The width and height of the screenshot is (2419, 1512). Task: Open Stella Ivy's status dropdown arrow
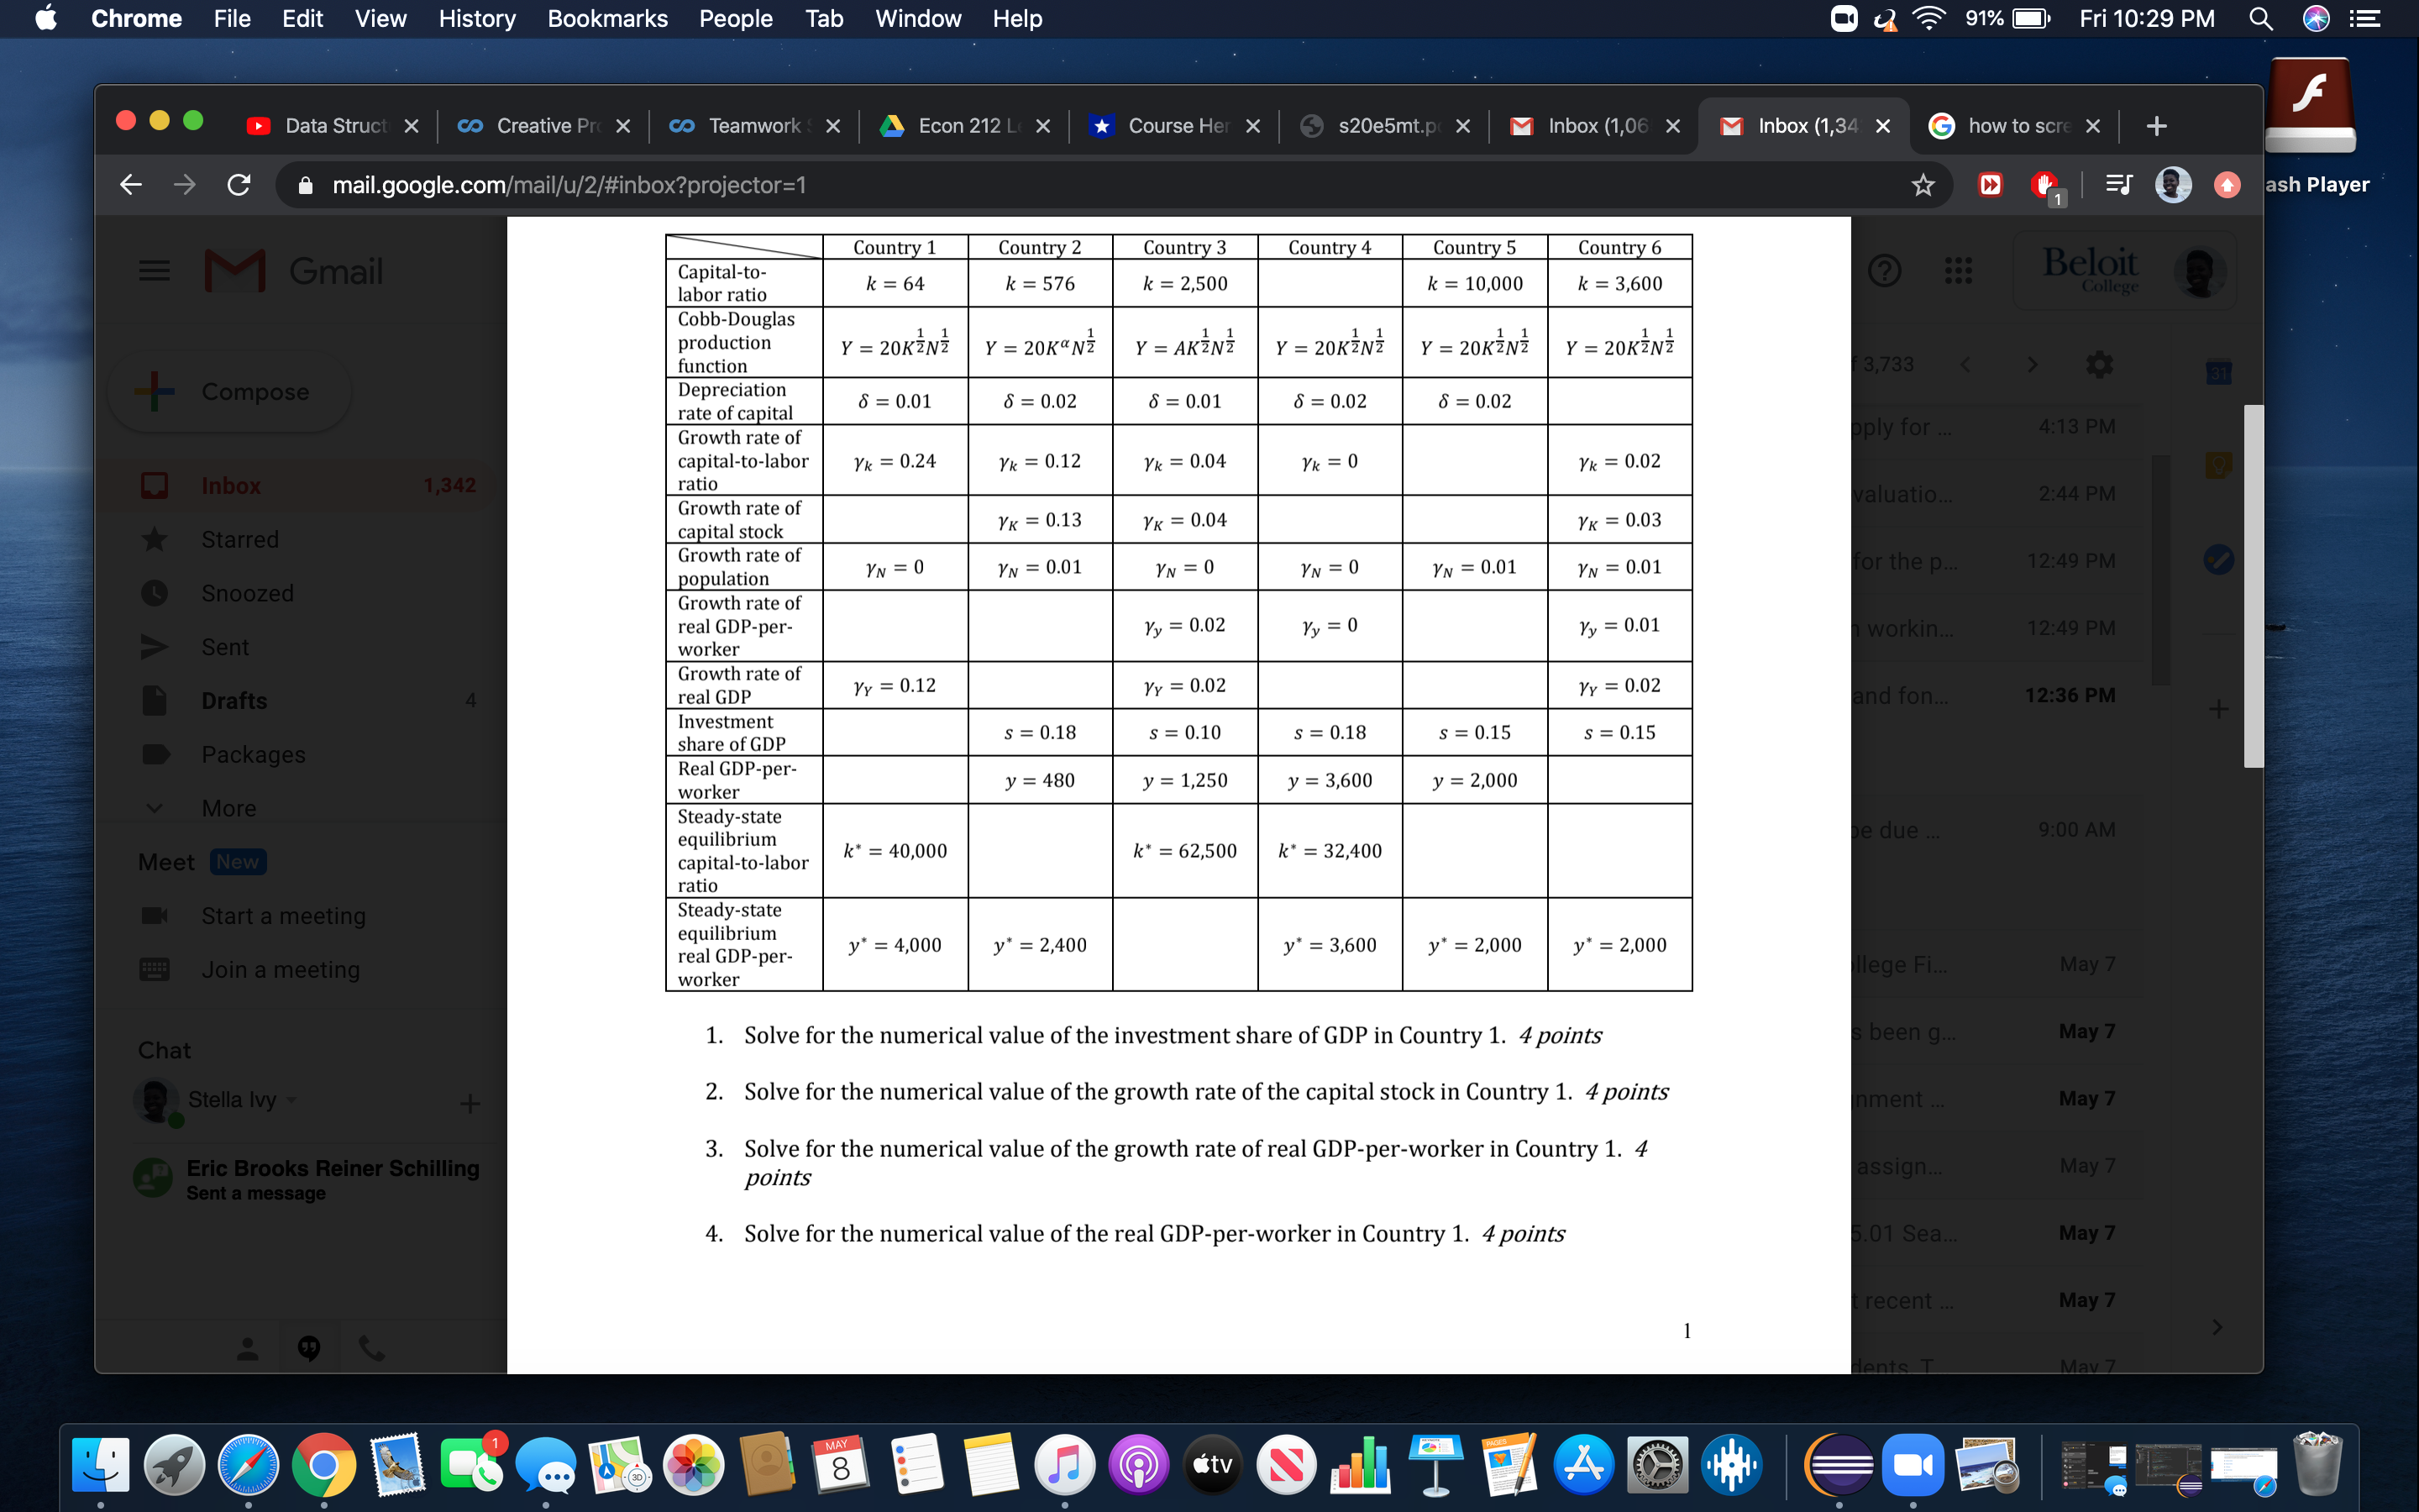(291, 1099)
